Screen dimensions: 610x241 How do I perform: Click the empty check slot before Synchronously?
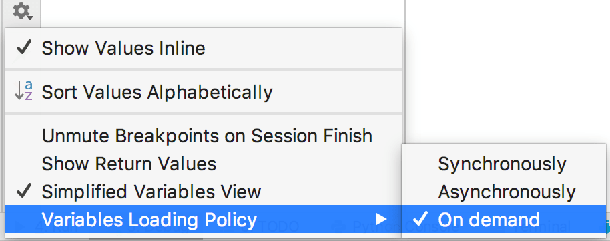pos(421,164)
